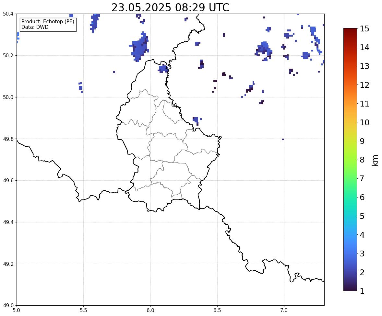Click the colorbar tick label 9
Viewport: 382px width, 316px height.
coord(362,141)
